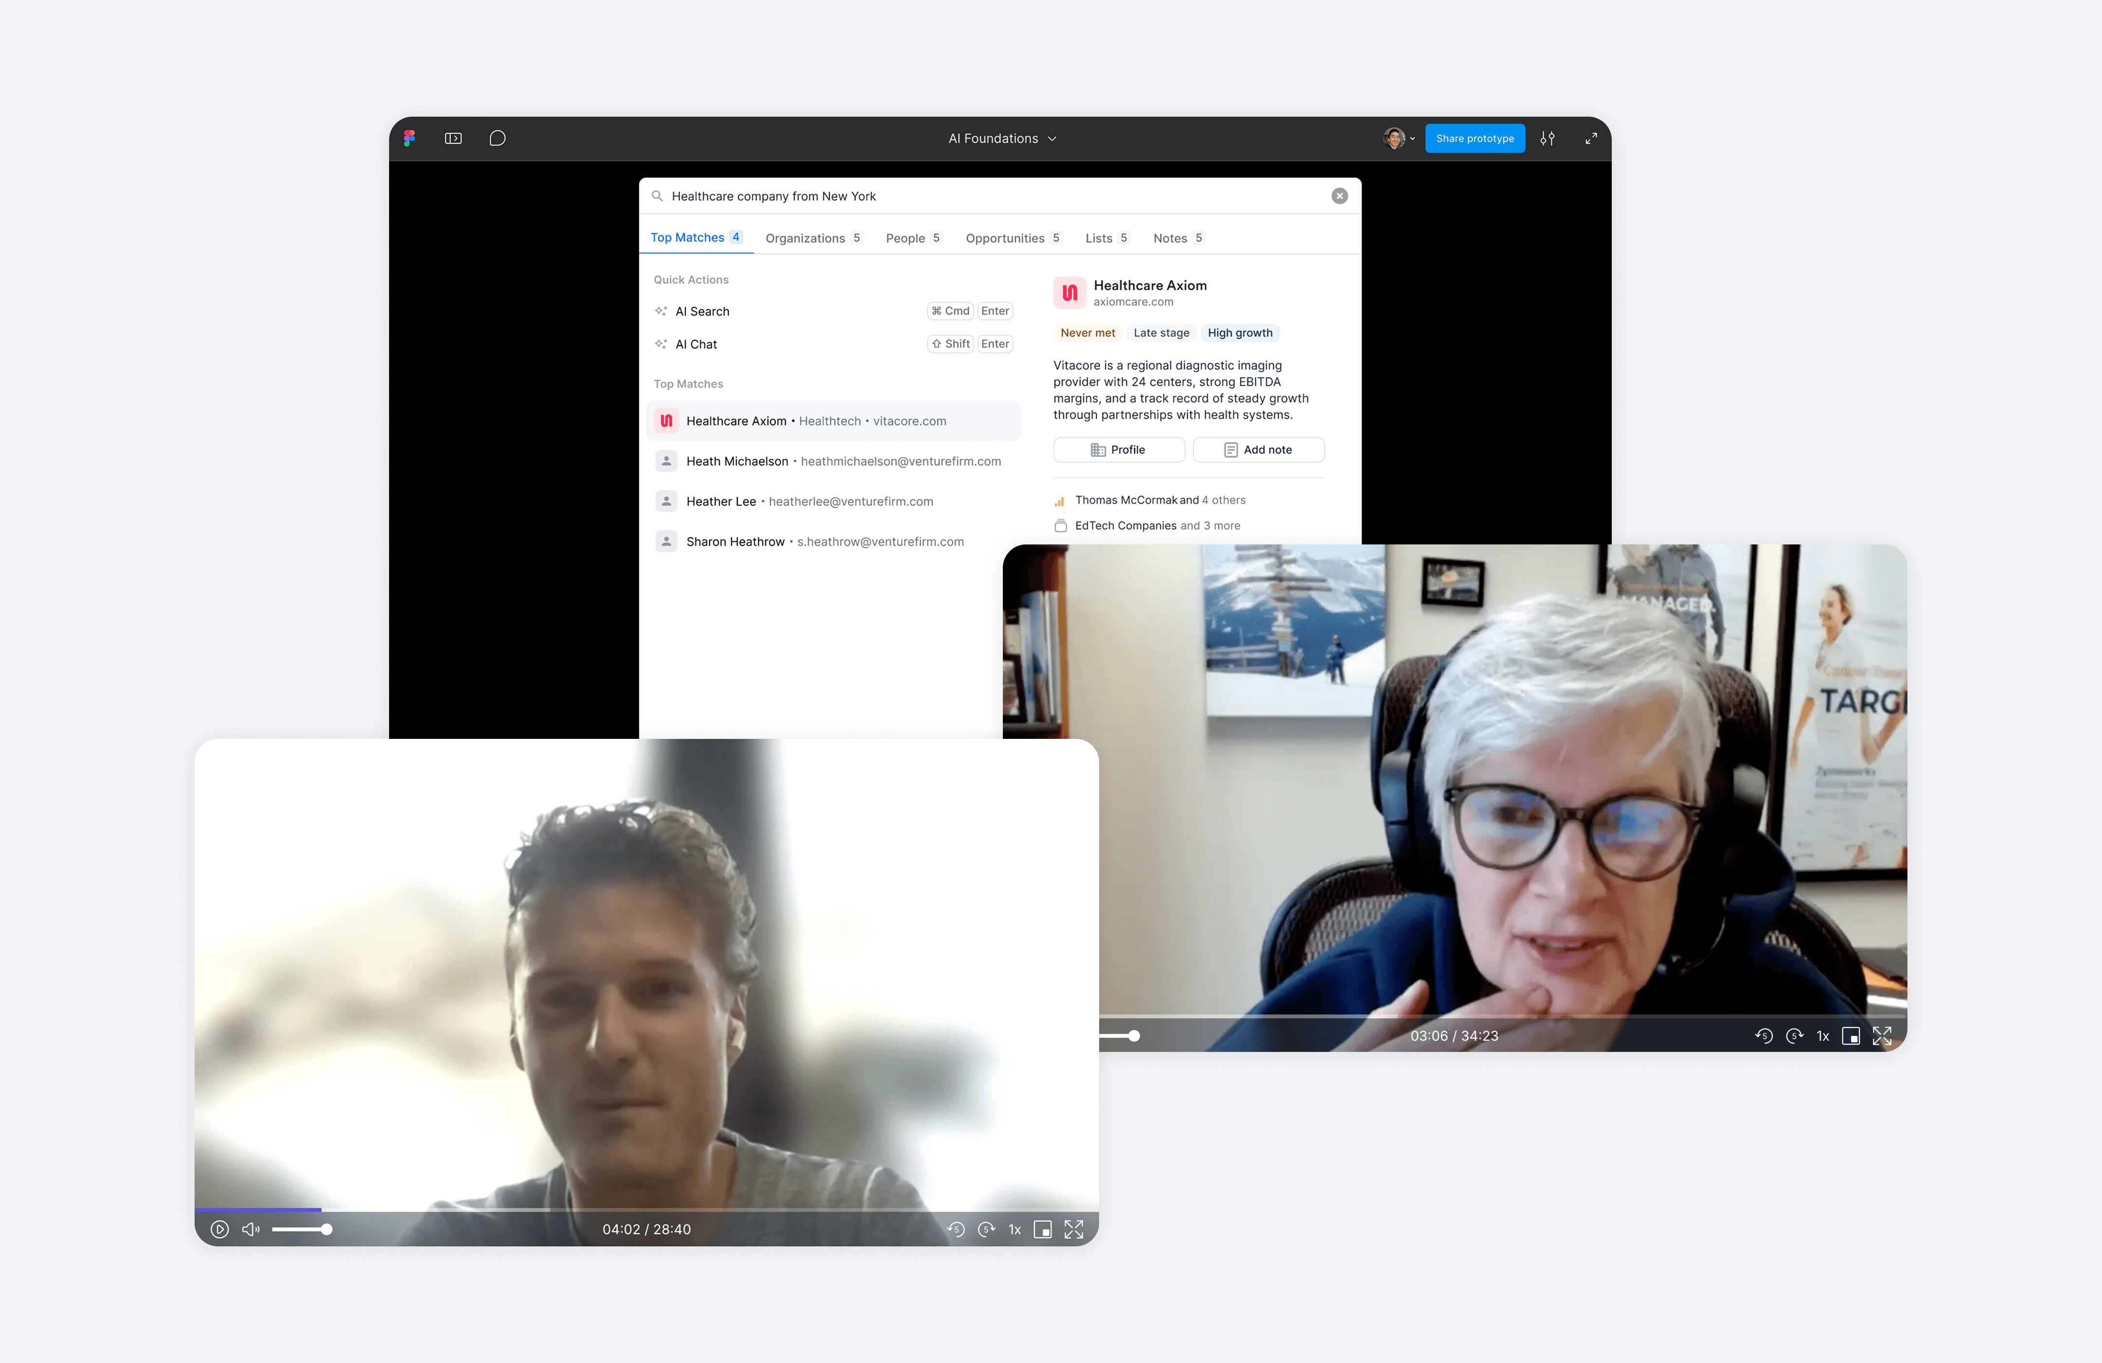Screen dimensions: 2102x1363
Task: Toggle picture-in-picture on left video
Action: point(1042,1229)
